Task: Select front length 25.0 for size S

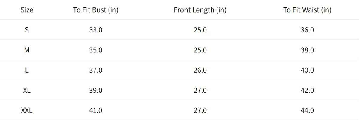Action: [x=200, y=30]
